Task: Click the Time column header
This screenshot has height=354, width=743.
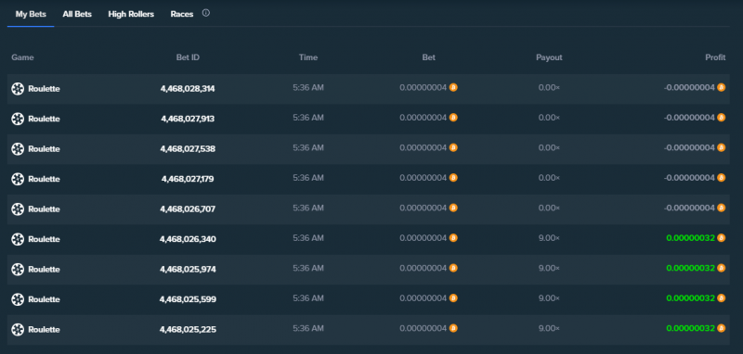Action: point(308,57)
